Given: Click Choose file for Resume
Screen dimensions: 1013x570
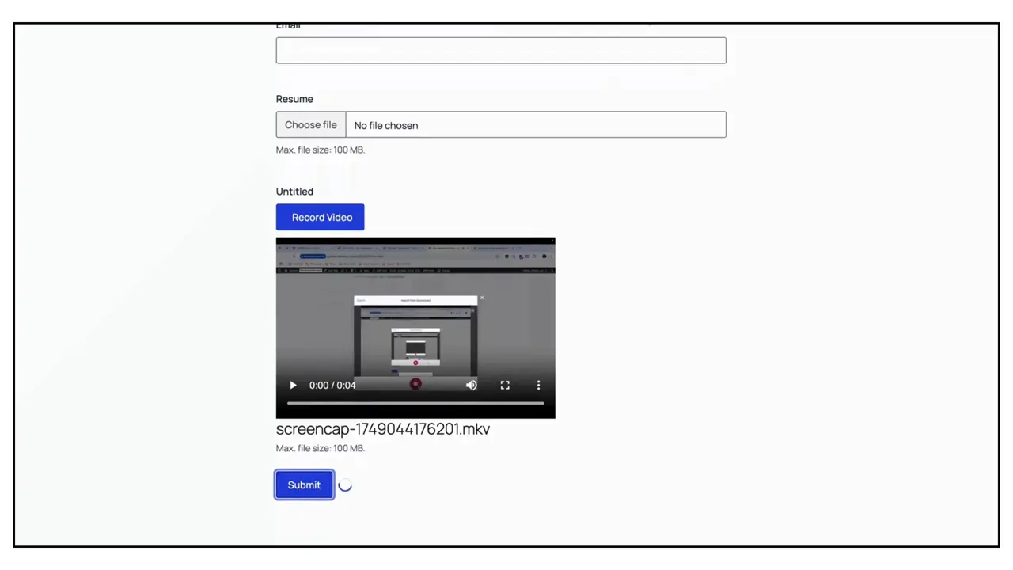Looking at the screenshot, I should click(311, 125).
